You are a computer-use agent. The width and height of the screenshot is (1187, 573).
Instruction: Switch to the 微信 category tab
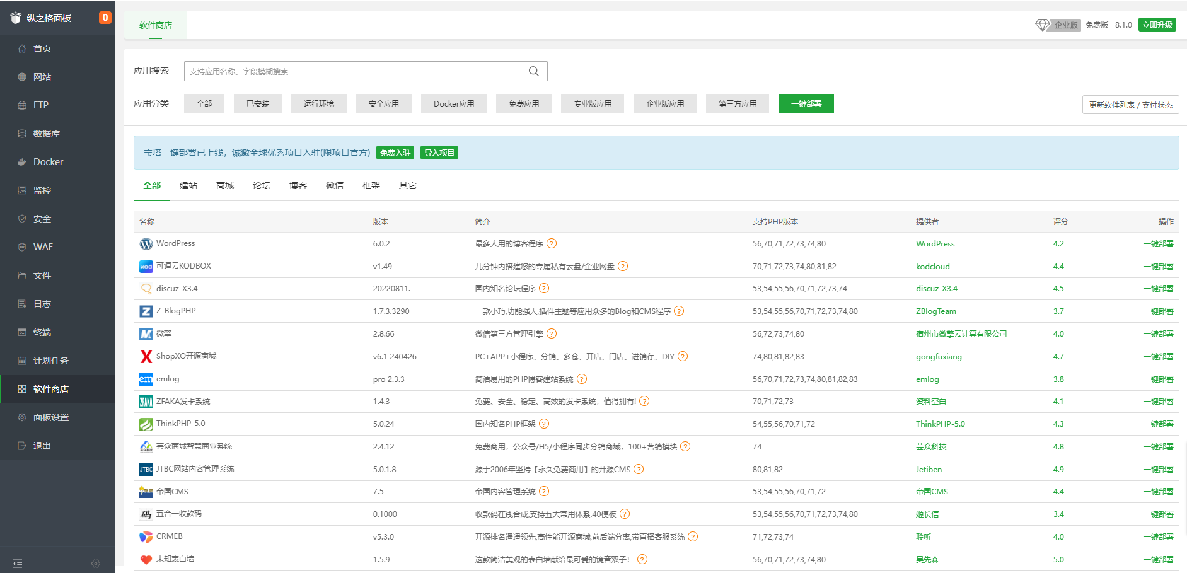coord(335,185)
